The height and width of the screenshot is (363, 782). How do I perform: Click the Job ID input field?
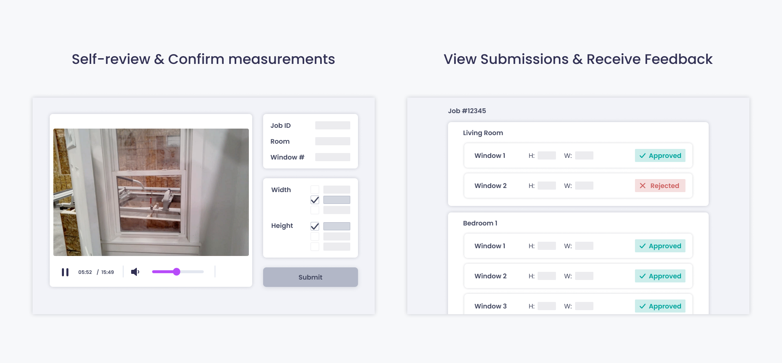tap(332, 125)
